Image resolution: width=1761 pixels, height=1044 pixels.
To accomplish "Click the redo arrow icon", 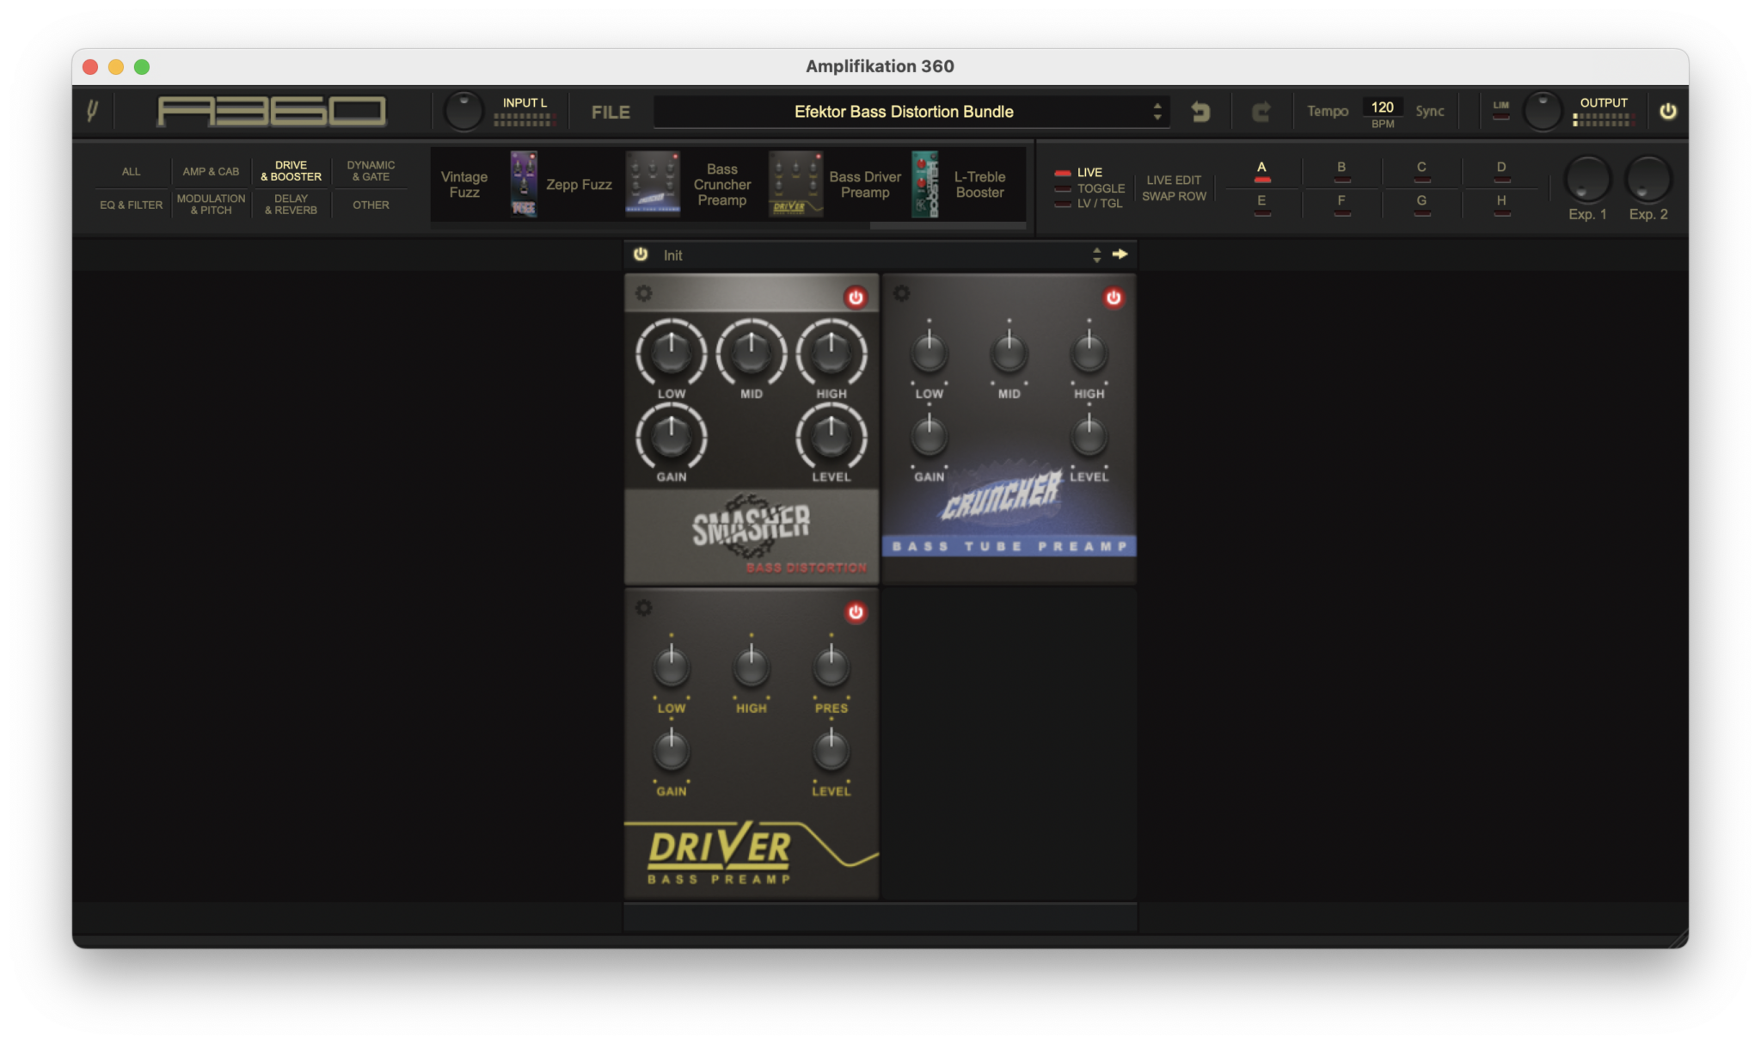I will click(1261, 111).
